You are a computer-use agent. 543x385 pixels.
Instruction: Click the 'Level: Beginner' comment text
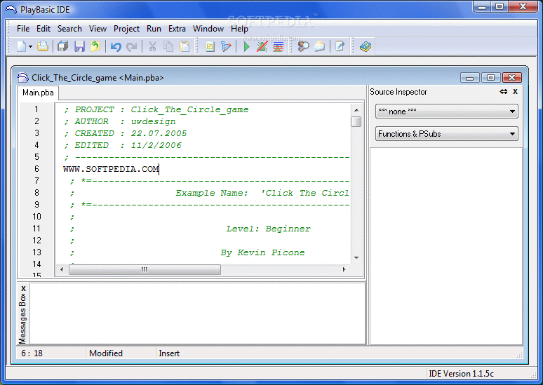pos(269,229)
